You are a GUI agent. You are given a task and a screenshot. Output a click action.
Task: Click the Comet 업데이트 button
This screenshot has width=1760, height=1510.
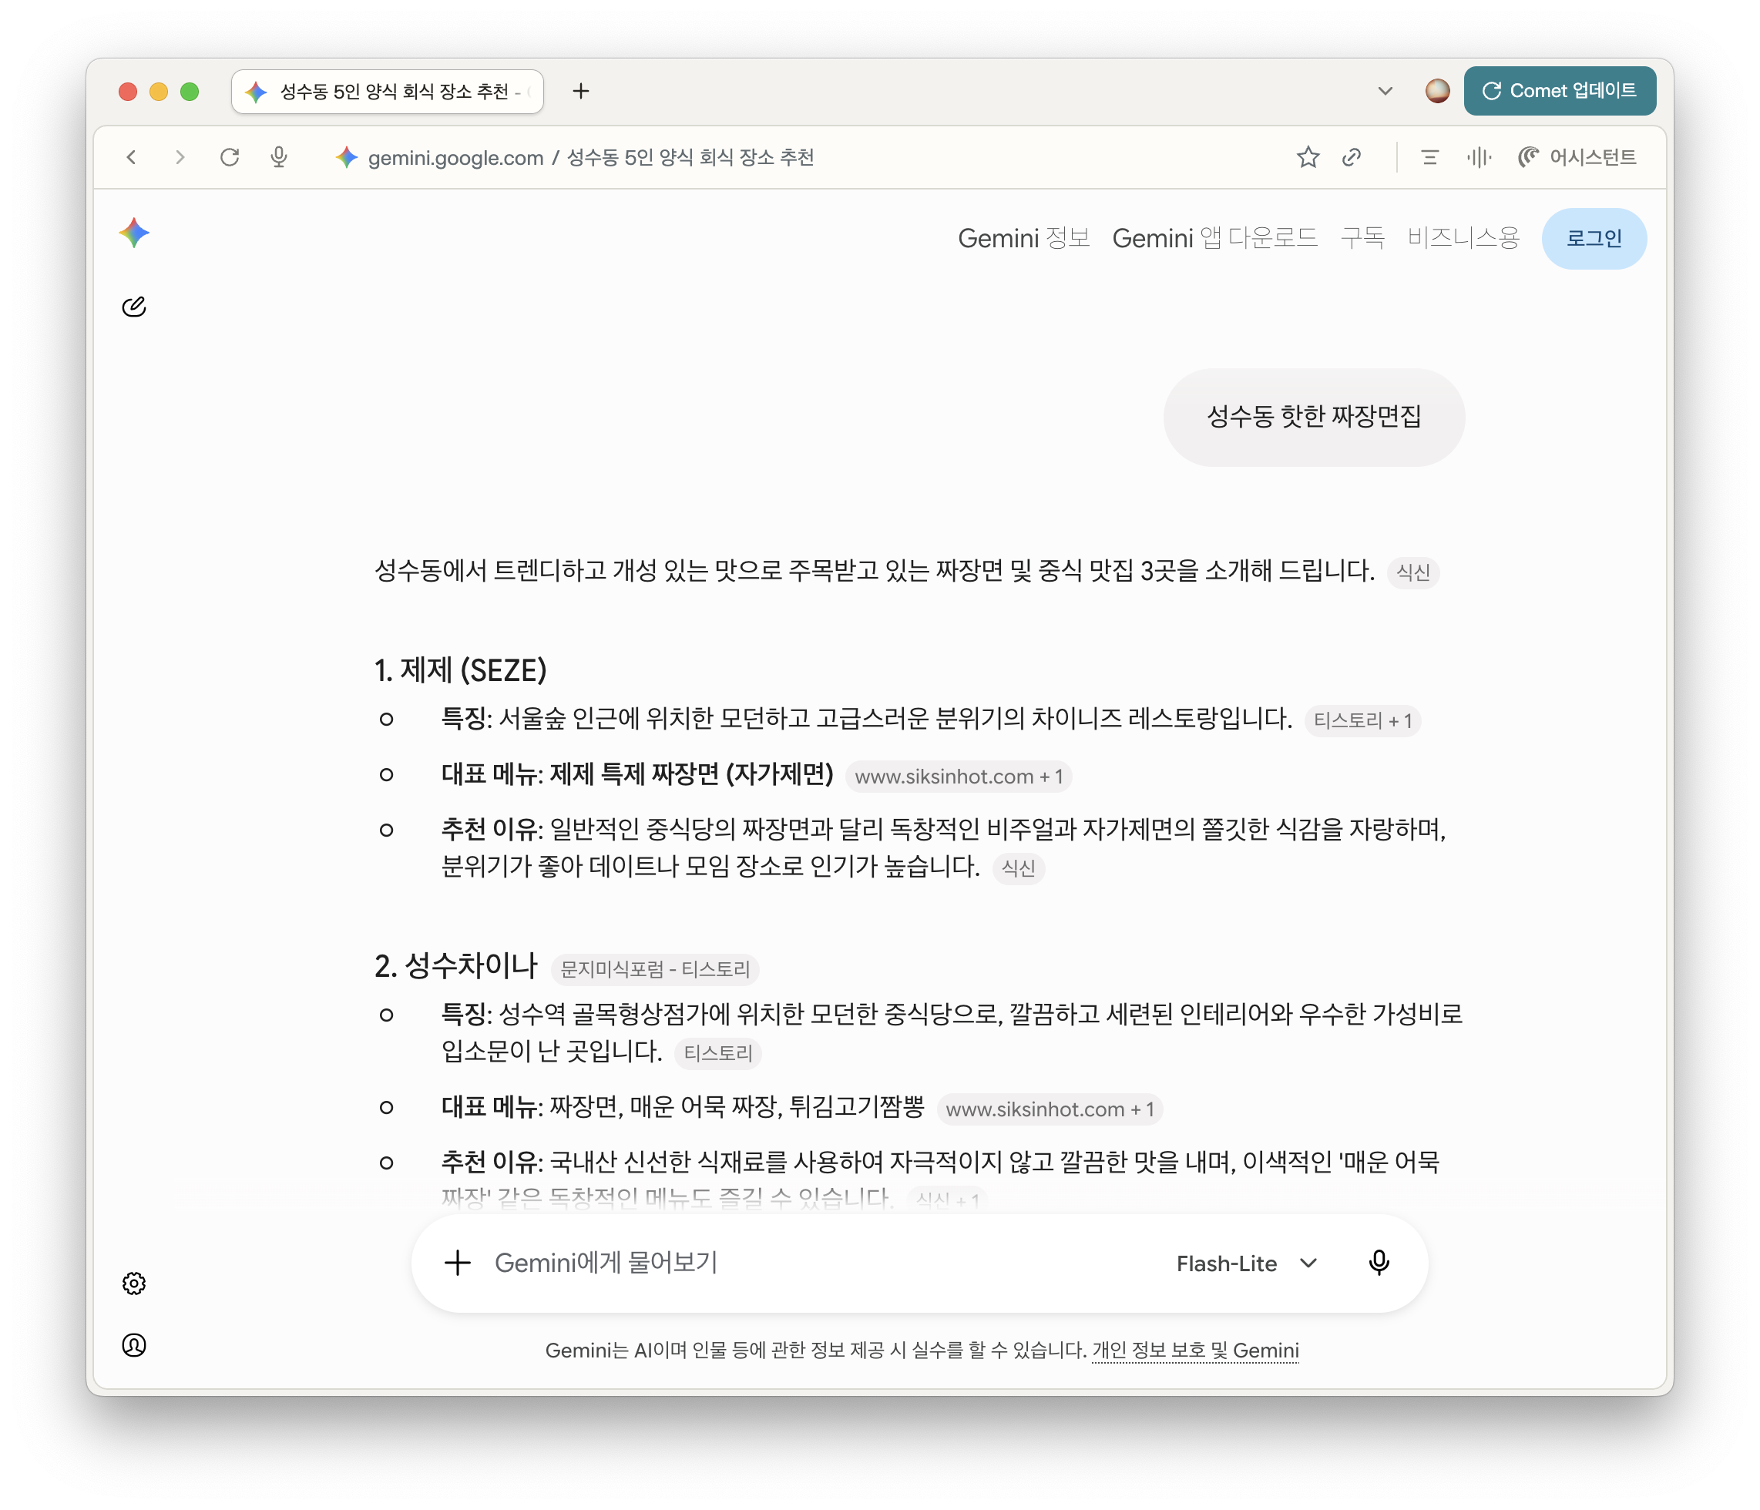point(1560,91)
